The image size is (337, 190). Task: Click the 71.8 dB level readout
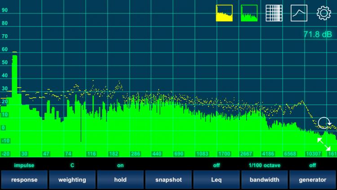pyautogui.click(x=317, y=34)
